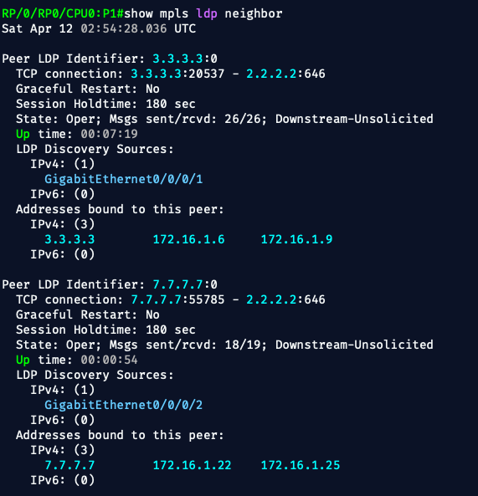Click the up time value 00:00:54
The height and width of the screenshot is (496, 478).
tap(109, 360)
